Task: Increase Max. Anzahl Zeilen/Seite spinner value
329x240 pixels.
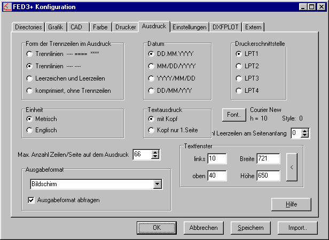Action: (x=155, y=152)
